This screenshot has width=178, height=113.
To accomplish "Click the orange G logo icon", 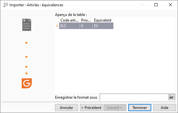I will (x=27, y=83).
